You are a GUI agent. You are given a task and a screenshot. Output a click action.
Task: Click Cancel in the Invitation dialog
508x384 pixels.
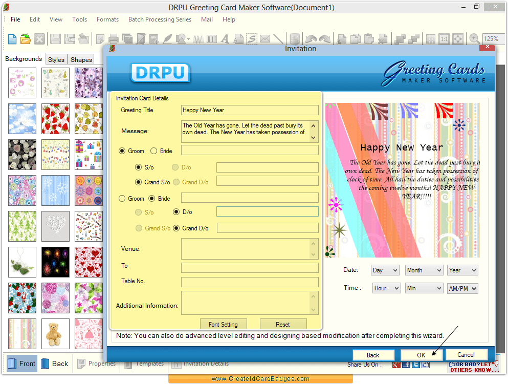click(x=466, y=354)
